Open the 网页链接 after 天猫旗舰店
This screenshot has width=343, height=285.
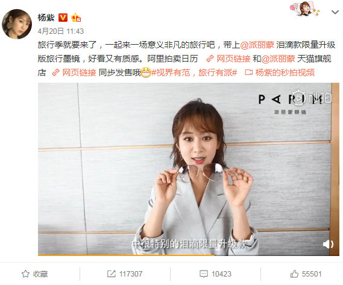click(x=74, y=72)
